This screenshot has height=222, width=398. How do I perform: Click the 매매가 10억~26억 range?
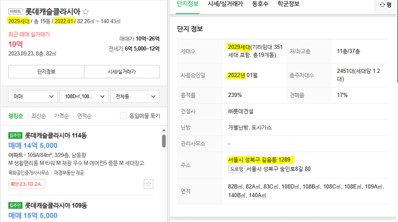(140, 39)
